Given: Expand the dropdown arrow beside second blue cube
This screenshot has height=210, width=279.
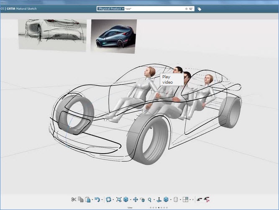Looking at the screenshot, I should (171, 200).
